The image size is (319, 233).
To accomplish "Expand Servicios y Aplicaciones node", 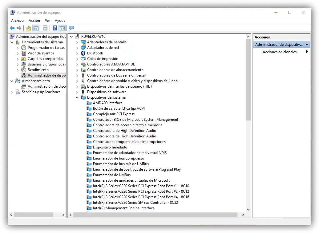I will coord(12,92).
